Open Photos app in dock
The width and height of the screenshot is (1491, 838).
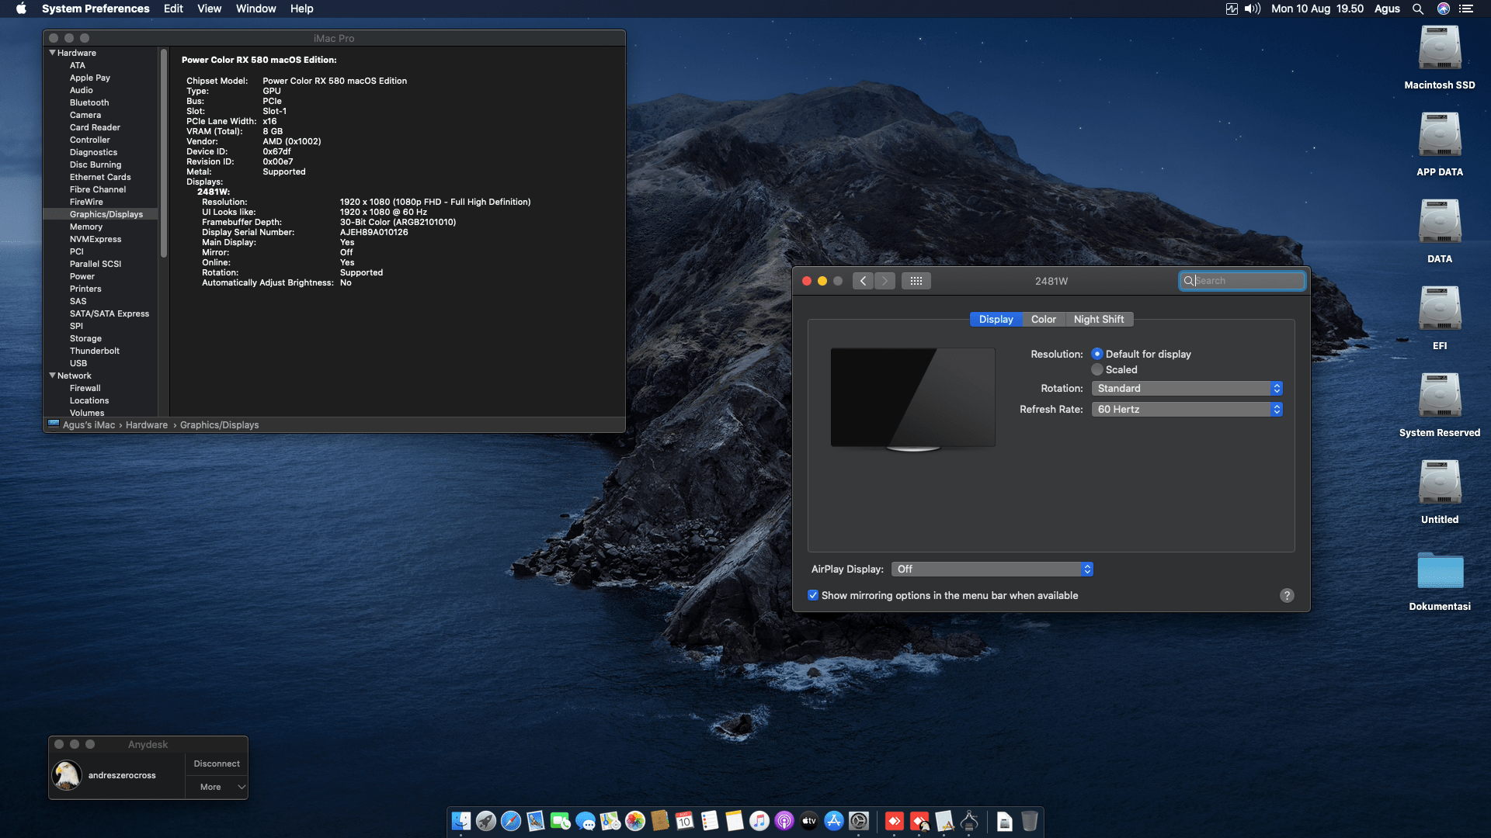click(635, 821)
